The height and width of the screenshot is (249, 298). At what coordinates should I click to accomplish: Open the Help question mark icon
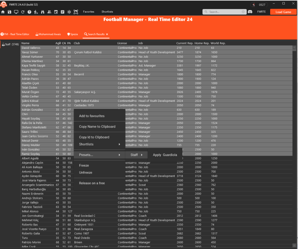click(x=29, y=12)
